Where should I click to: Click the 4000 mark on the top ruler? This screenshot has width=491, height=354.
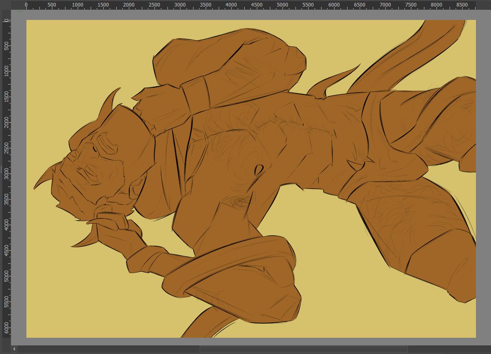click(x=232, y=5)
